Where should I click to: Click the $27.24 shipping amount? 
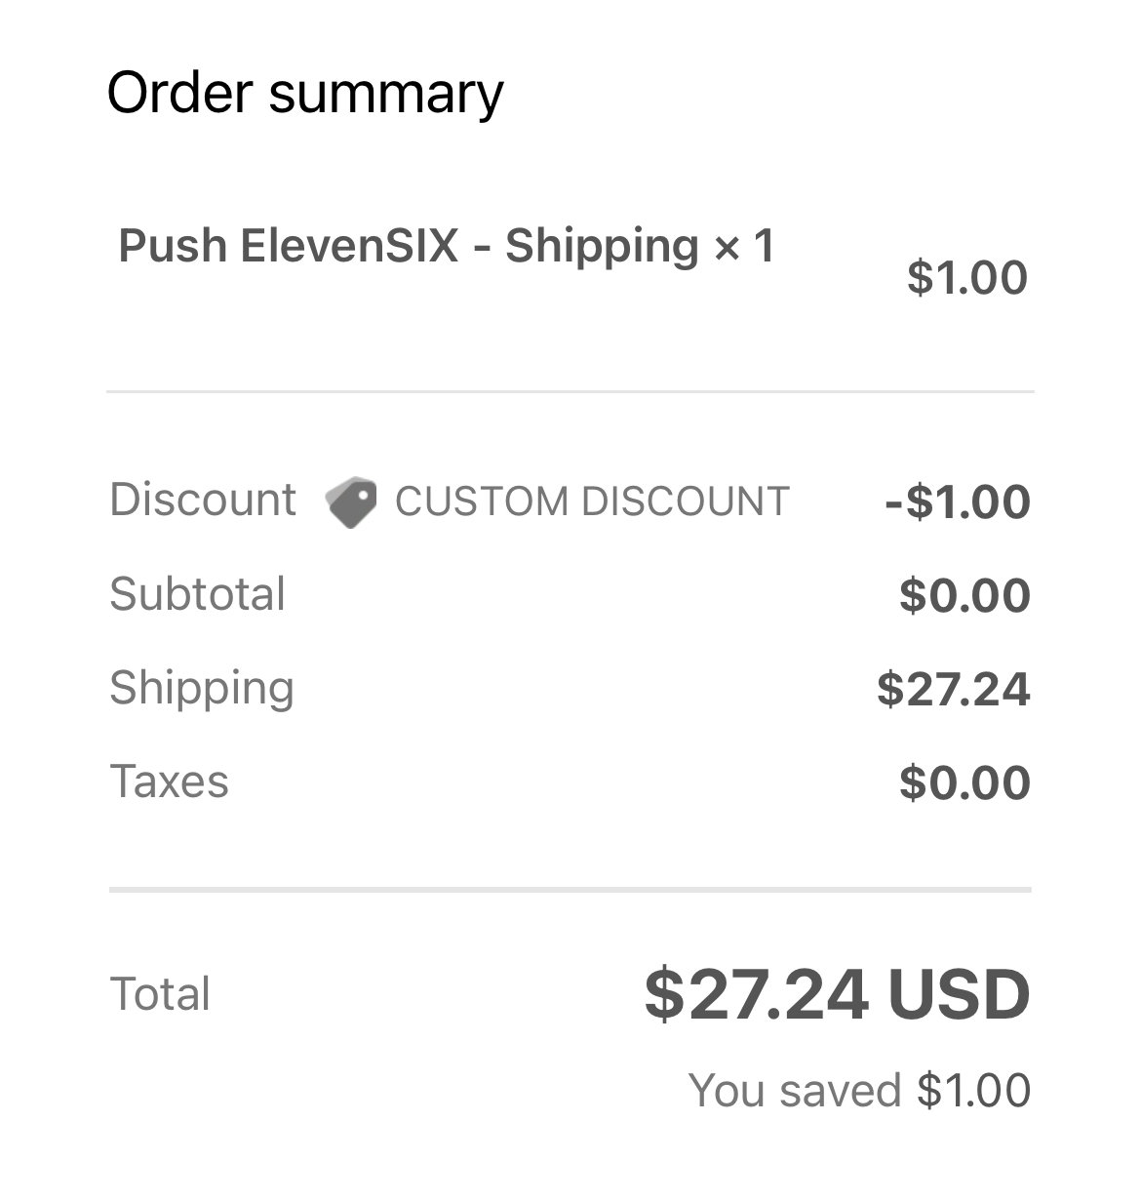point(954,689)
